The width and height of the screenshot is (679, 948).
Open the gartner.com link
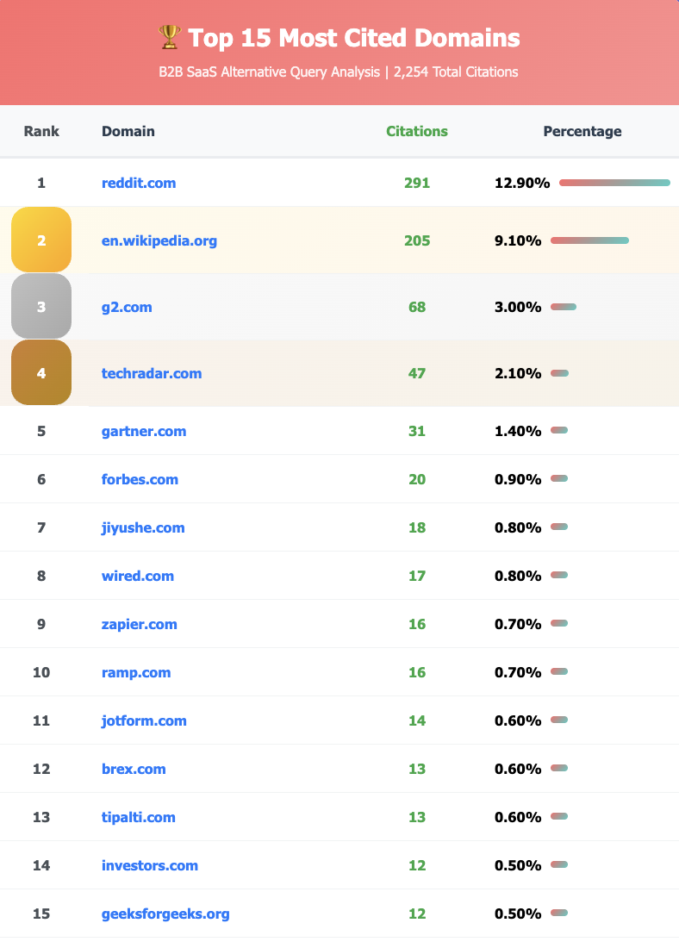143,431
